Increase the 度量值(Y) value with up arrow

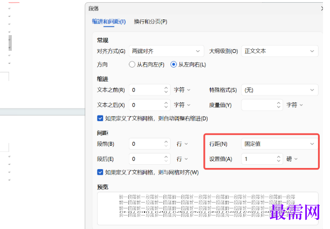click(279, 103)
